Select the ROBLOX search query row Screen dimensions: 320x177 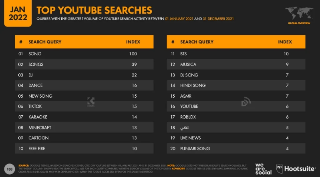[x=236, y=117]
